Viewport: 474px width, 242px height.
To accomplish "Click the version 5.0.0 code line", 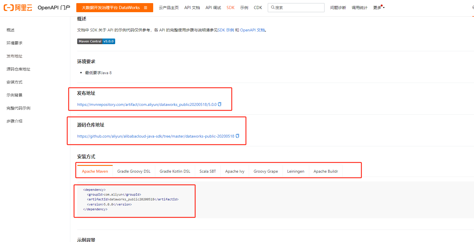I will tap(109, 204).
